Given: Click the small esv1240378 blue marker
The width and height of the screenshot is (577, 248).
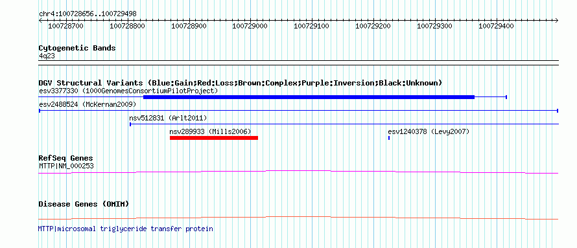Looking at the screenshot, I should pyautogui.click(x=389, y=138).
